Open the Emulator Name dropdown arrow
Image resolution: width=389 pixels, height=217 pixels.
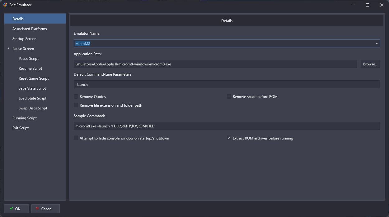click(377, 44)
